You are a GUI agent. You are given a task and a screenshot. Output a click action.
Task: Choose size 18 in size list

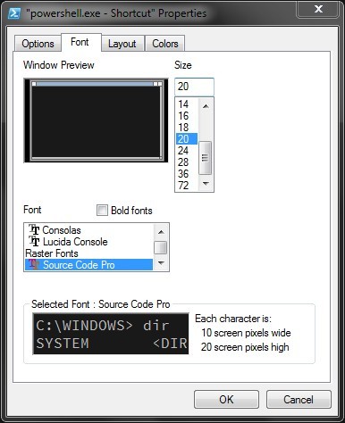[x=187, y=128]
